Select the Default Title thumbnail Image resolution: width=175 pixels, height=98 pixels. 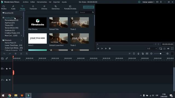pyautogui.click(x=59, y=22)
